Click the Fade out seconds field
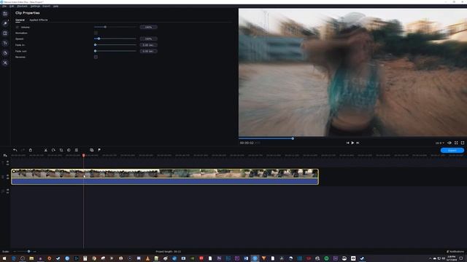The height and width of the screenshot is (262, 467). point(148,51)
